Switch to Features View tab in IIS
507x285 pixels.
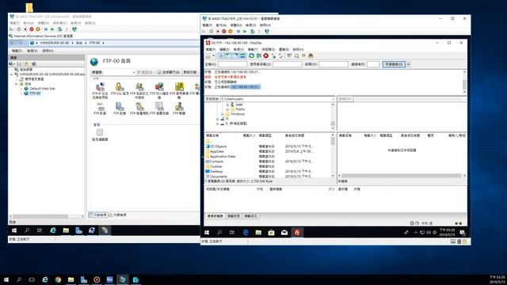tap(98, 215)
